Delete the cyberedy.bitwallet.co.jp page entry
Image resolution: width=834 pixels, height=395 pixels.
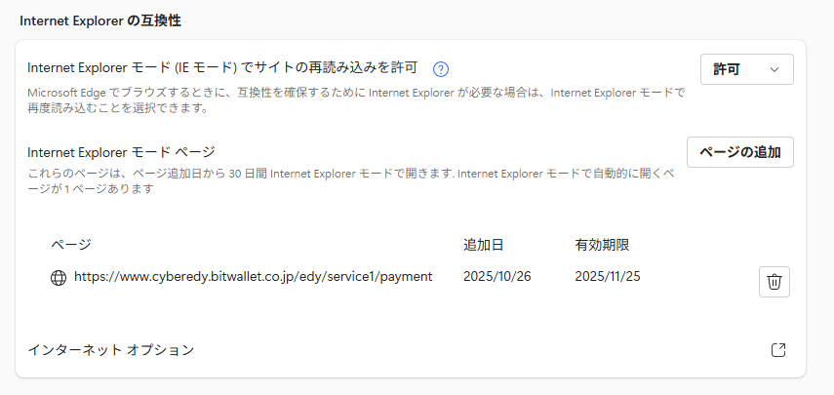click(774, 281)
